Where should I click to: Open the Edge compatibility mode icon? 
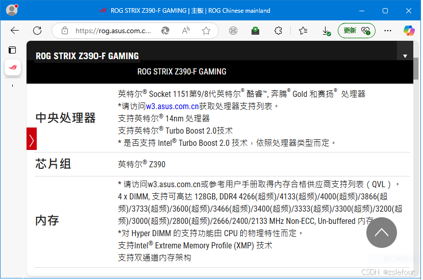(165, 31)
